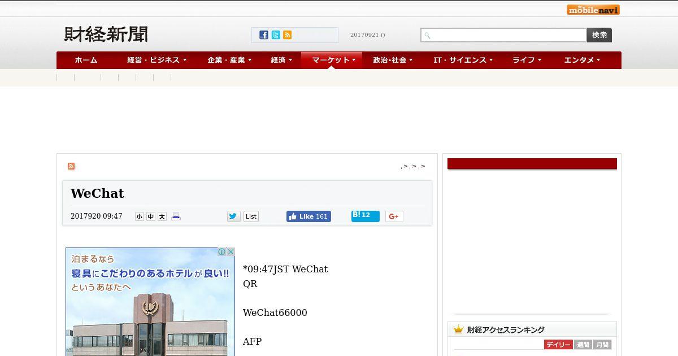Open the RSS feed icon in the header
678x356 pixels.
(x=288, y=35)
